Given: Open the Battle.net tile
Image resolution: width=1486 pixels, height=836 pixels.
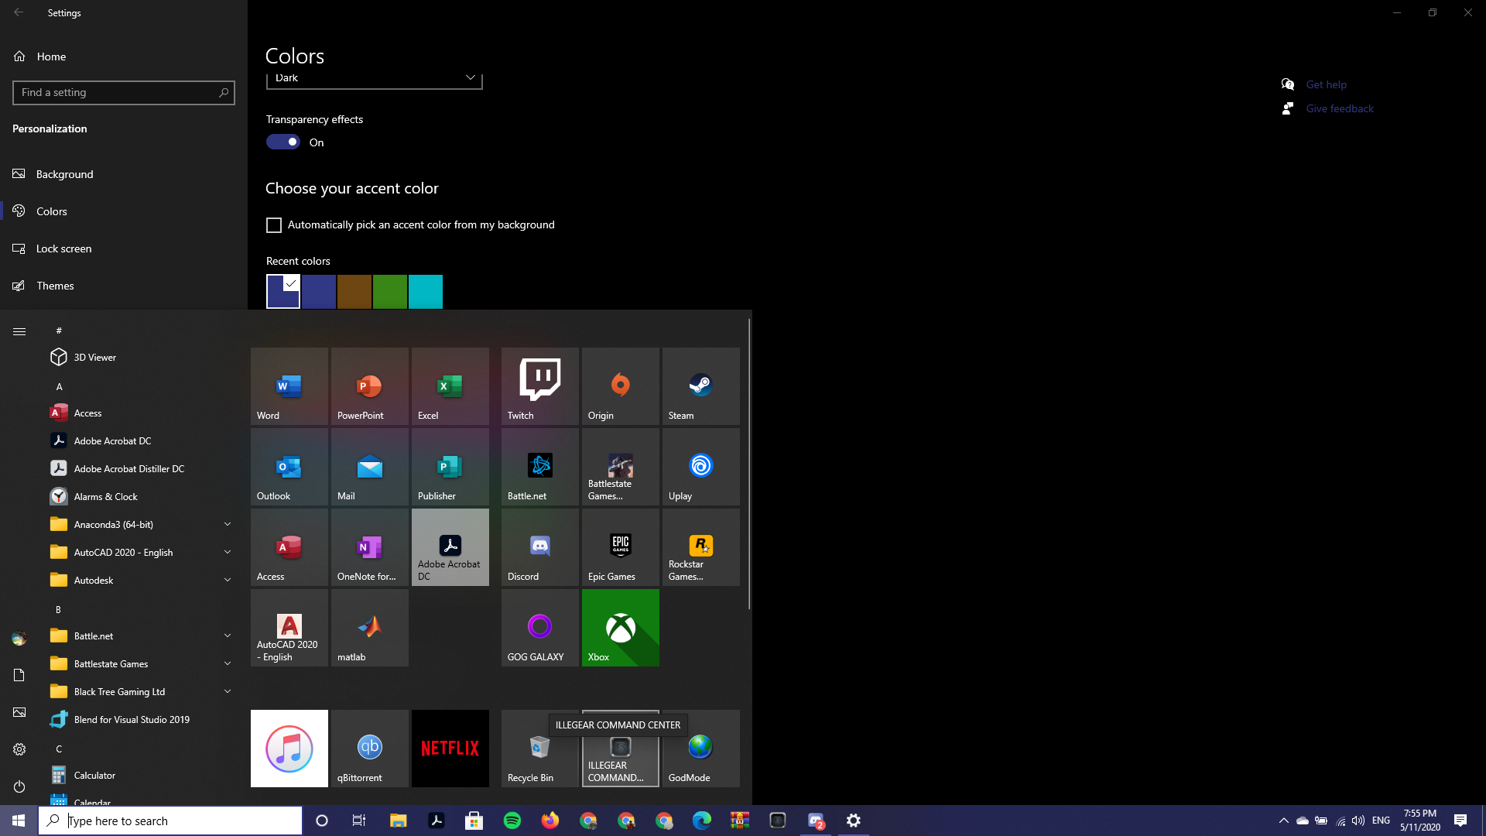Looking at the screenshot, I should [539, 467].
